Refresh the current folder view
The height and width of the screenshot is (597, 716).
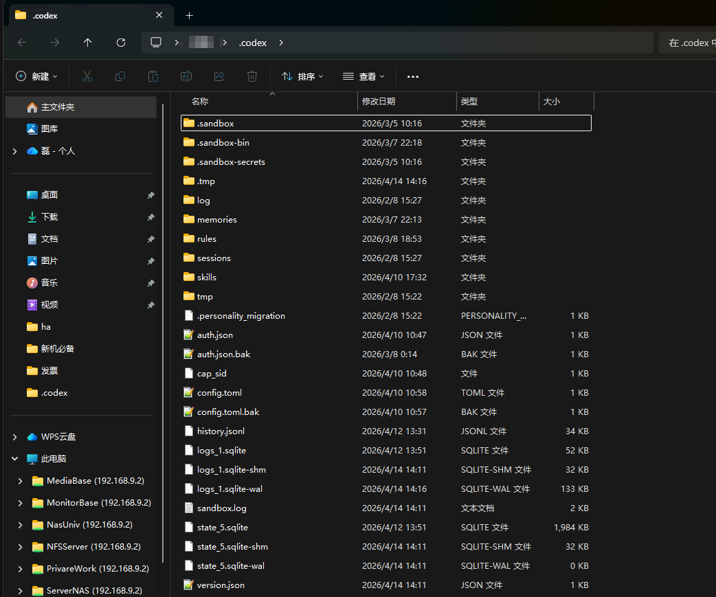tap(120, 43)
